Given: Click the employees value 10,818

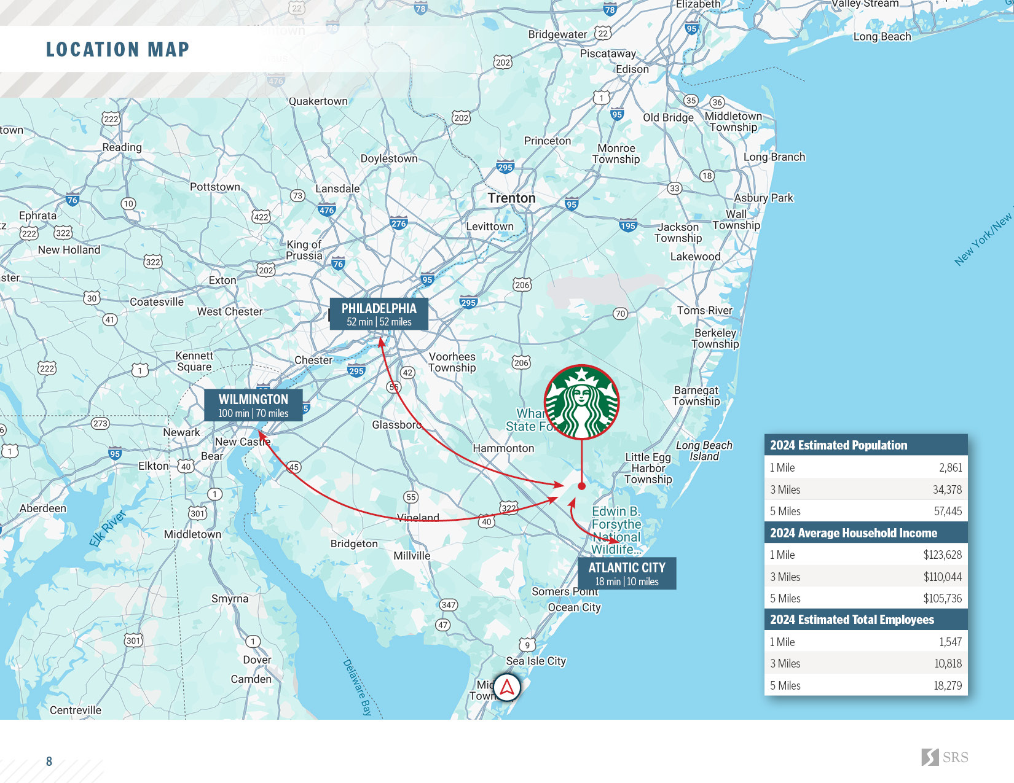Looking at the screenshot, I should tap(948, 663).
